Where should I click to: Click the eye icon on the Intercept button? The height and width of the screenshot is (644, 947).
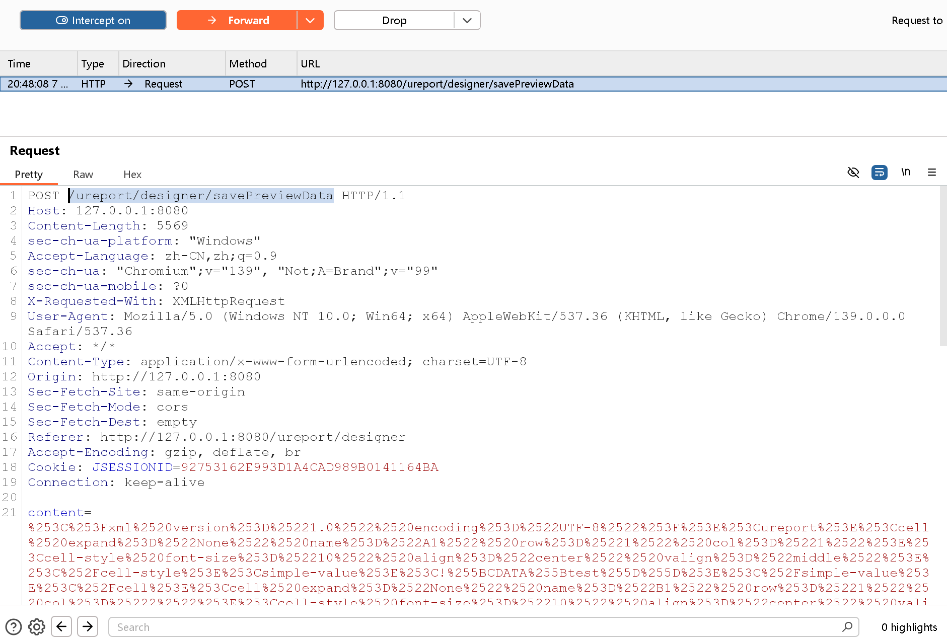coord(61,20)
